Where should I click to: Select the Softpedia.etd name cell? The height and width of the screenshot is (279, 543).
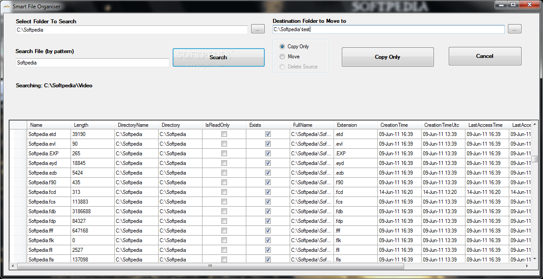(x=49, y=134)
